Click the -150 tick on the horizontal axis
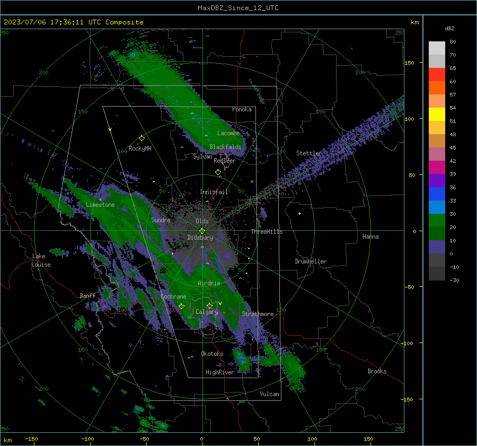477x446 pixels. pyautogui.click(x=31, y=439)
